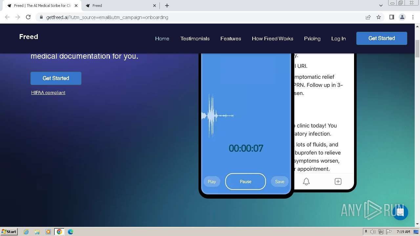The image size is (420, 236).
Task: Click the audio waveform in recorder
Action: click(x=218, y=116)
